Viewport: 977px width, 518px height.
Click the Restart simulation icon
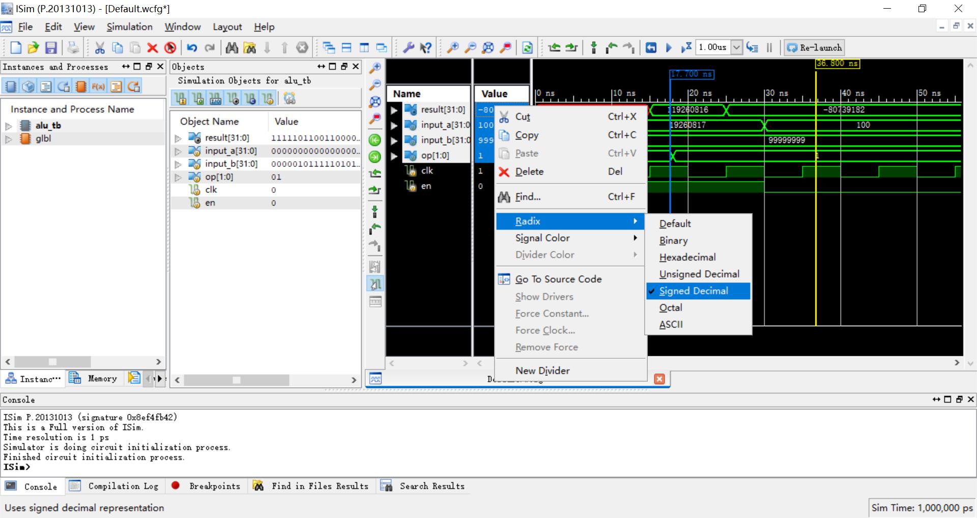click(x=651, y=48)
